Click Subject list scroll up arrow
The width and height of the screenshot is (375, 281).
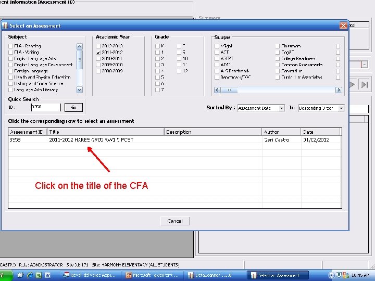pos(79,46)
